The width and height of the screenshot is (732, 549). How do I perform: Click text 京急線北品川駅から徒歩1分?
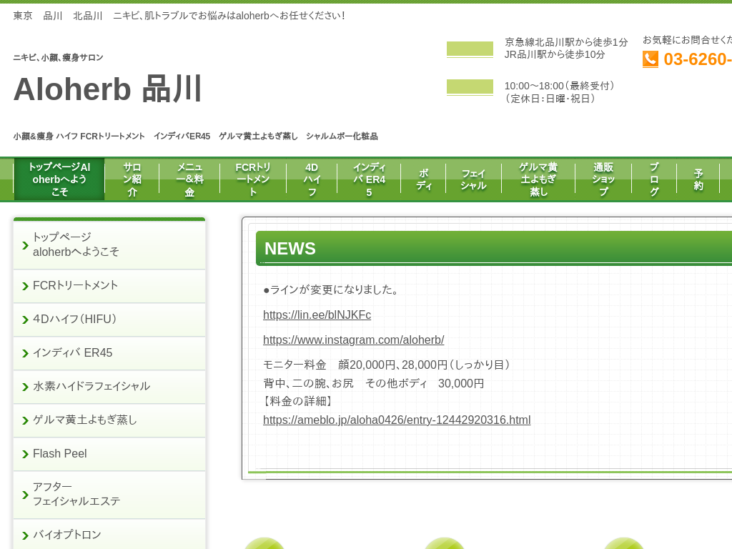(x=566, y=42)
